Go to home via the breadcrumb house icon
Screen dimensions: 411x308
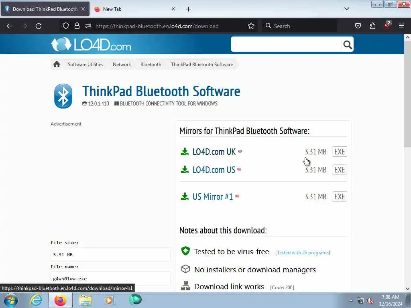pyautogui.click(x=57, y=64)
